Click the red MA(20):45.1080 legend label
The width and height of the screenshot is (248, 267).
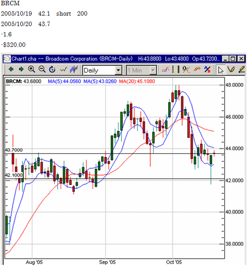point(137,81)
